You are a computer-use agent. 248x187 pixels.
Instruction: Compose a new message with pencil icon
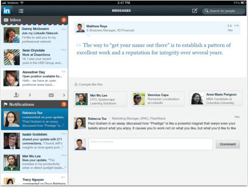pyautogui.click(x=195, y=11)
